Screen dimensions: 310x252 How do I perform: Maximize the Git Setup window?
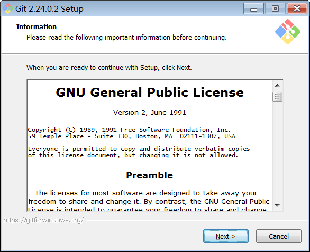275,8
